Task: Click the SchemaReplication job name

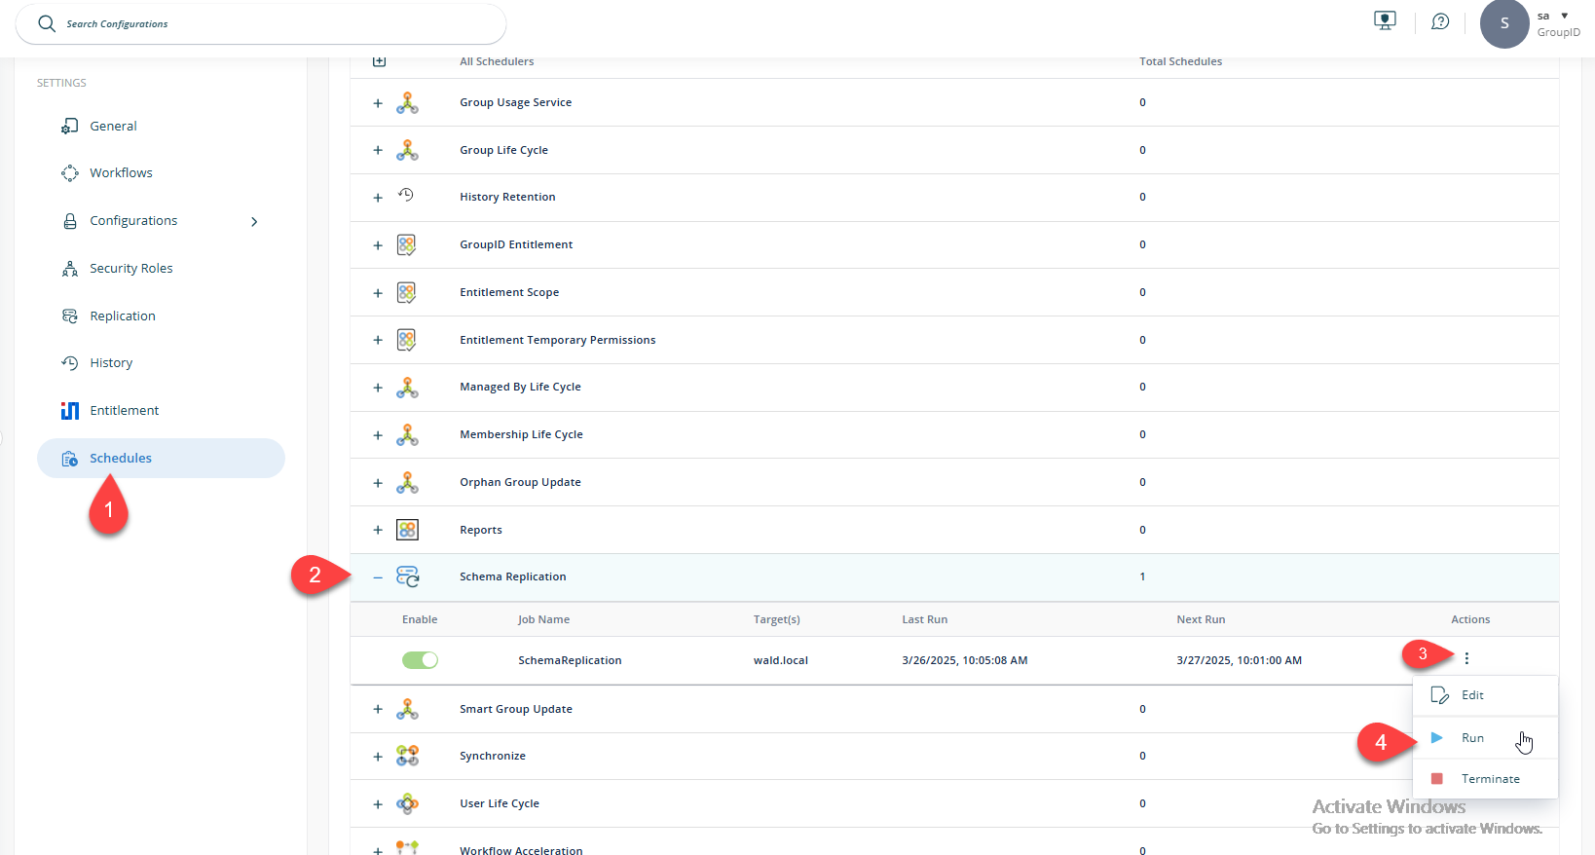Action: [x=570, y=660]
